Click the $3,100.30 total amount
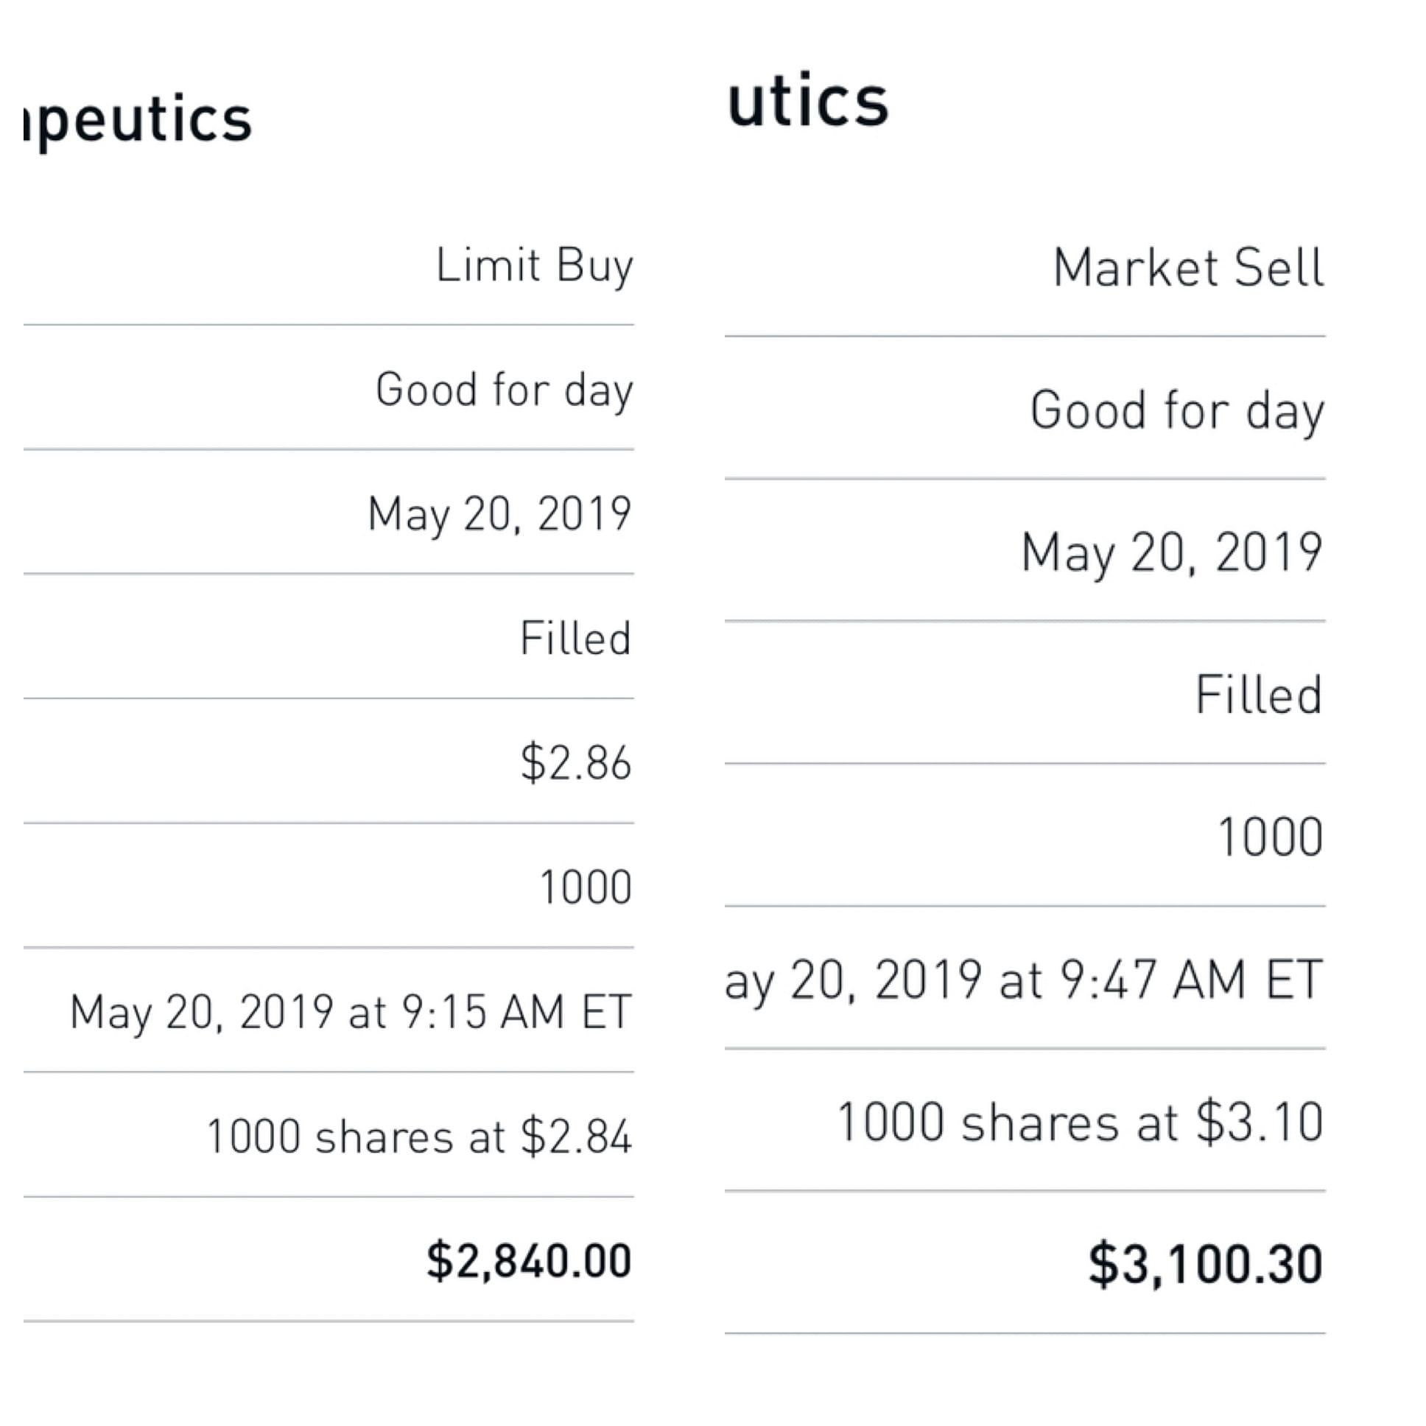Viewport: 1426px width, 1426px height. pos(1205,1265)
